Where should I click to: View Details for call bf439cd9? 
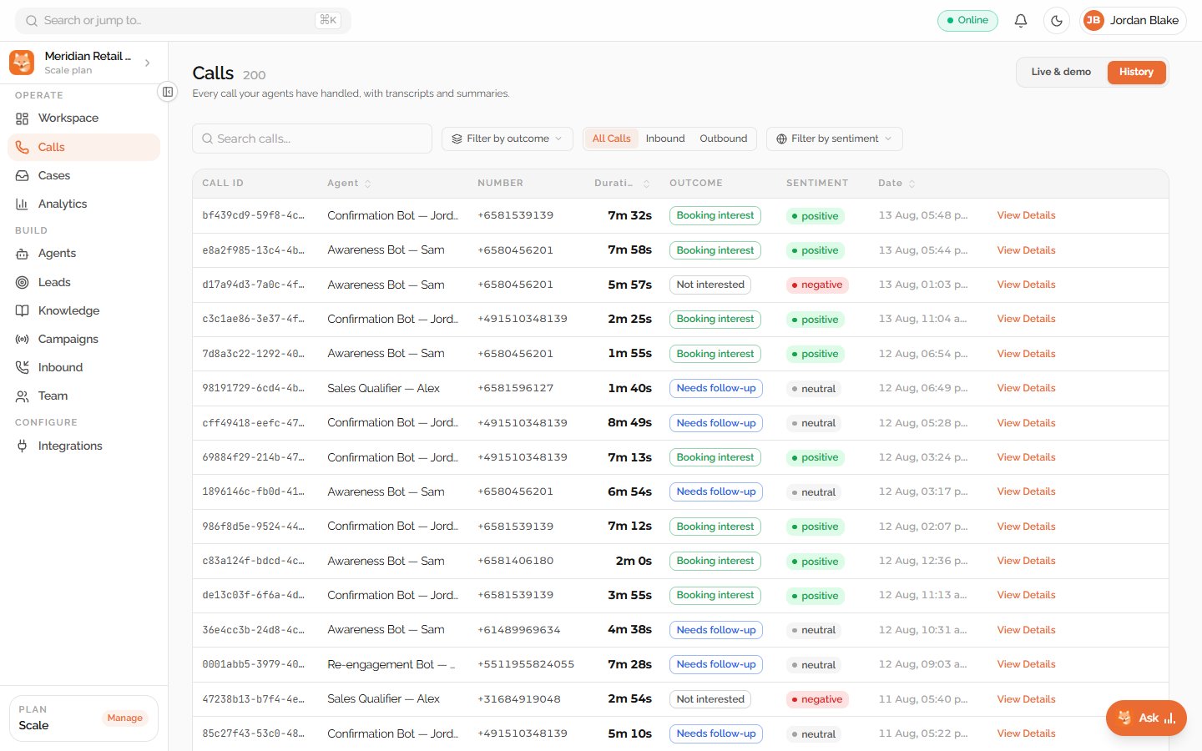click(x=1026, y=215)
